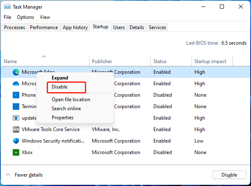Switch to the Services tab
The image size is (251, 186).
point(157,27)
